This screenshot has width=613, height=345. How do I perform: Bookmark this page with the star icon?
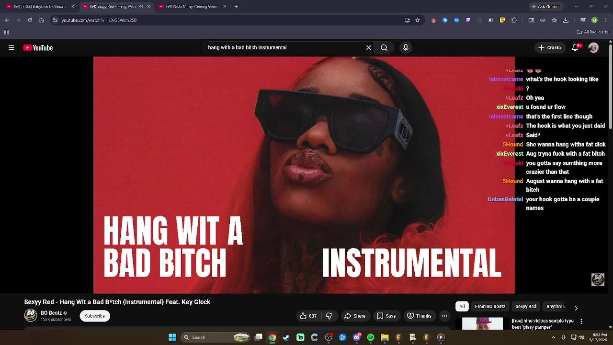[x=418, y=20]
